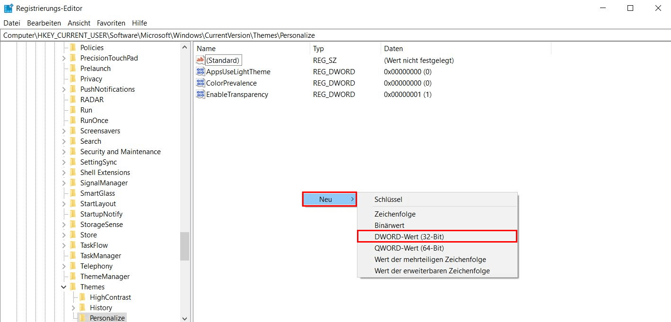Click the Telephony folder icon
This screenshot has width=671, height=322.
[x=73, y=266]
